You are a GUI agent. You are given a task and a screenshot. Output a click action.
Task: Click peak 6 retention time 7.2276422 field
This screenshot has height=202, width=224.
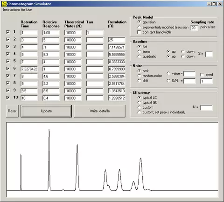(x=29, y=69)
